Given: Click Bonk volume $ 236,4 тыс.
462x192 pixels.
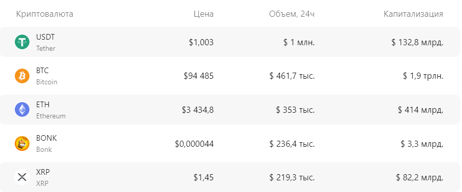Looking at the screenshot, I should (292, 144).
